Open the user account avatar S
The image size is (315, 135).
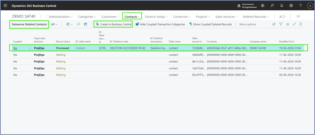pyautogui.click(x=310, y=6)
